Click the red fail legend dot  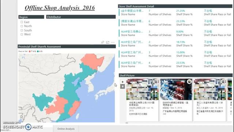coord(30,51)
